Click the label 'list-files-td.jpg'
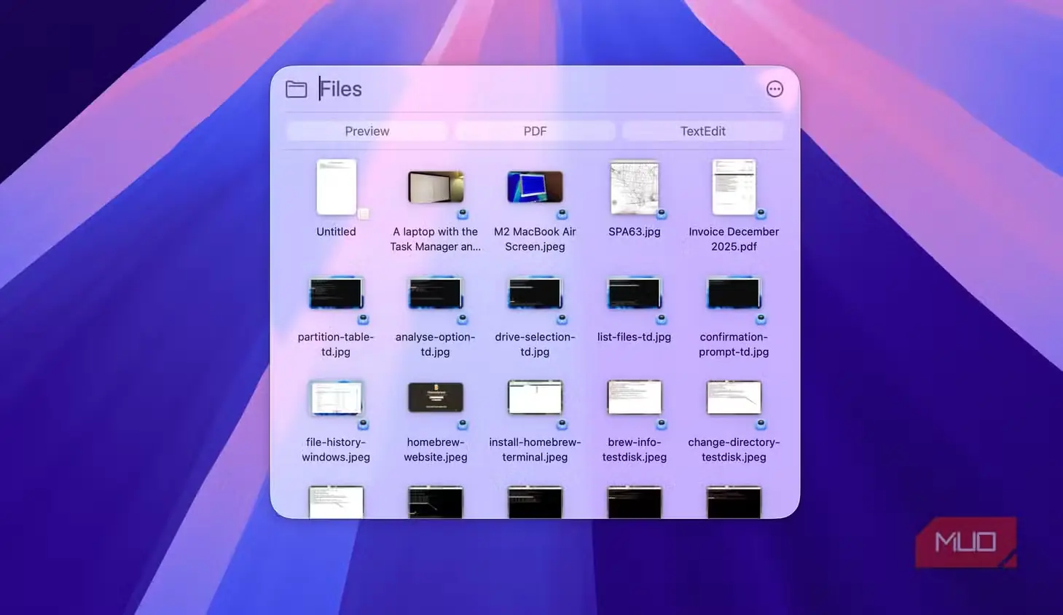Screen dimensions: 1063x615 coord(635,337)
